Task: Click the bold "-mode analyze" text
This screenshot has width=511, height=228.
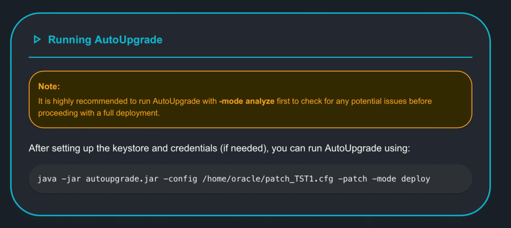Action: coord(247,101)
